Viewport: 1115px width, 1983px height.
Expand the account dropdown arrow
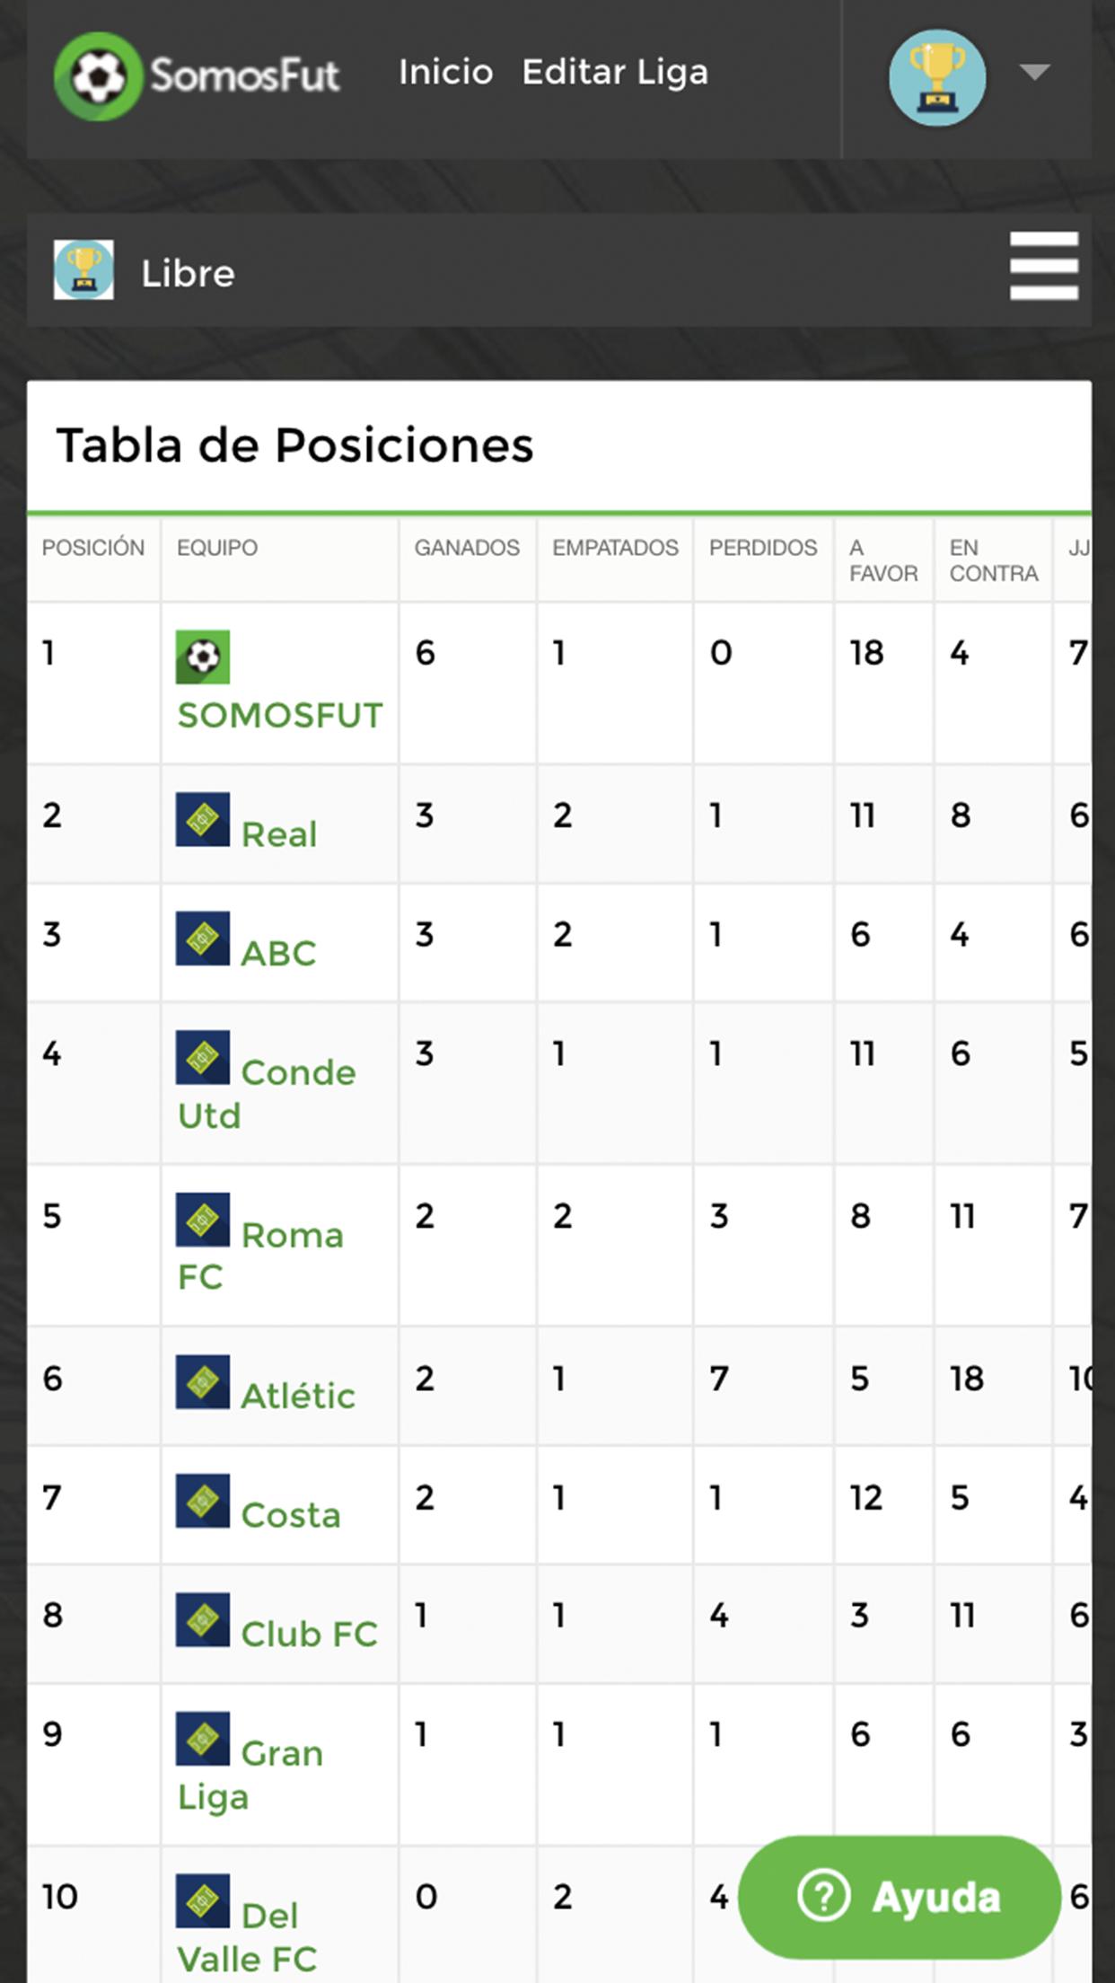click(x=1035, y=72)
